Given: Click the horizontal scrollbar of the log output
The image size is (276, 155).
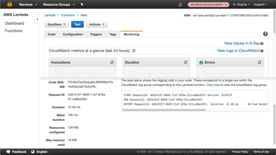Looking at the screenshot, I should point(164,110).
